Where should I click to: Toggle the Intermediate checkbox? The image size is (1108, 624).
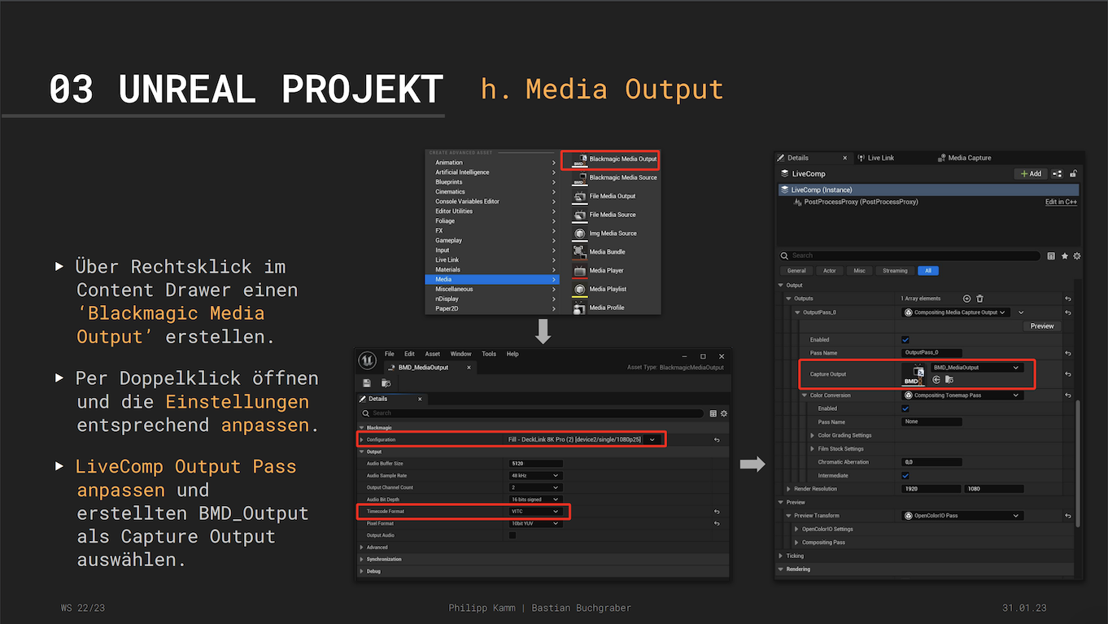(905, 475)
